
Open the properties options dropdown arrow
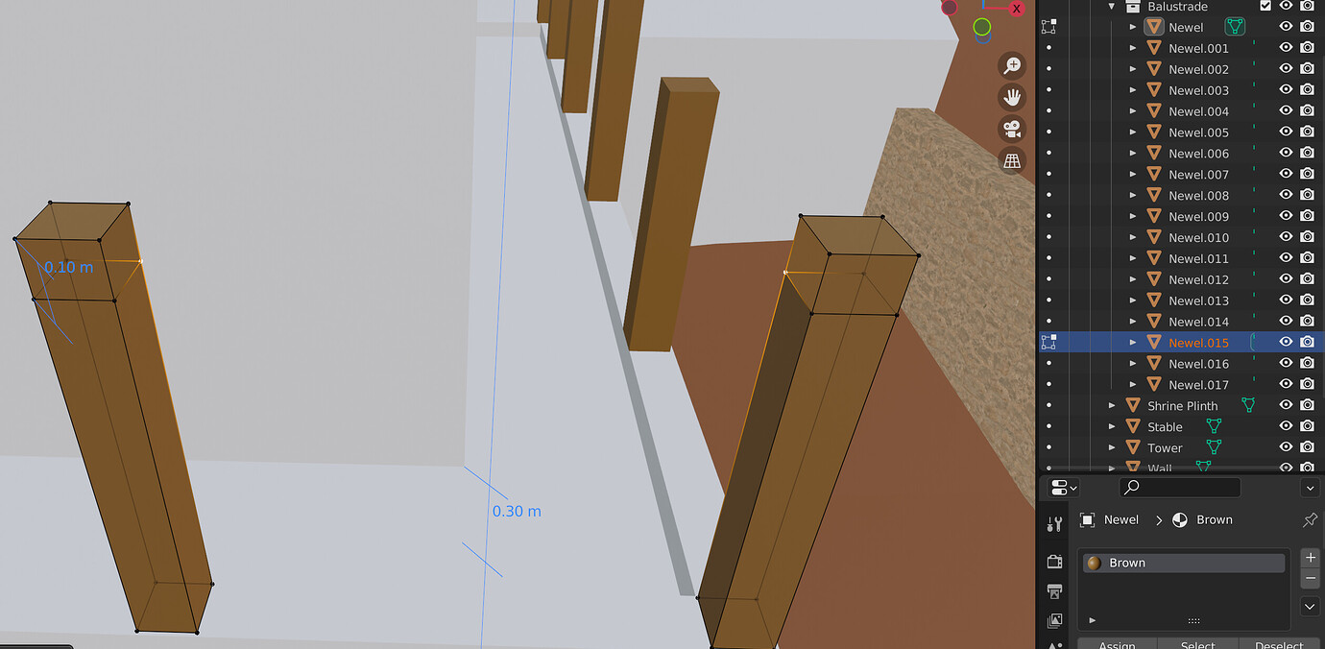click(1310, 488)
